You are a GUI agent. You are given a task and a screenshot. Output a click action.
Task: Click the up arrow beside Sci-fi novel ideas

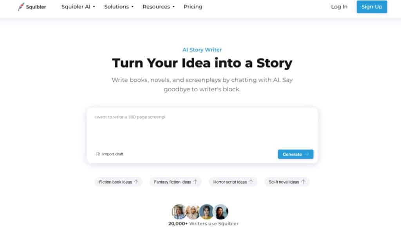pyautogui.click(x=303, y=182)
